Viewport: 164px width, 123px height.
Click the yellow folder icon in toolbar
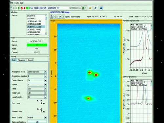(x=90, y=8)
